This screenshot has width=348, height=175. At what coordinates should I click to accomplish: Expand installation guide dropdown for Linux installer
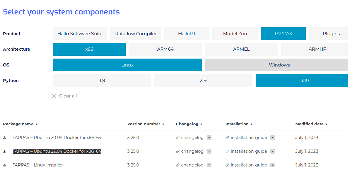(273, 165)
